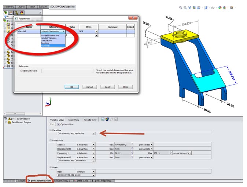Image resolution: width=247 pixels, height=187 pixels.
Task: Click the Previous View icon
Action: [x=190, y=8]
